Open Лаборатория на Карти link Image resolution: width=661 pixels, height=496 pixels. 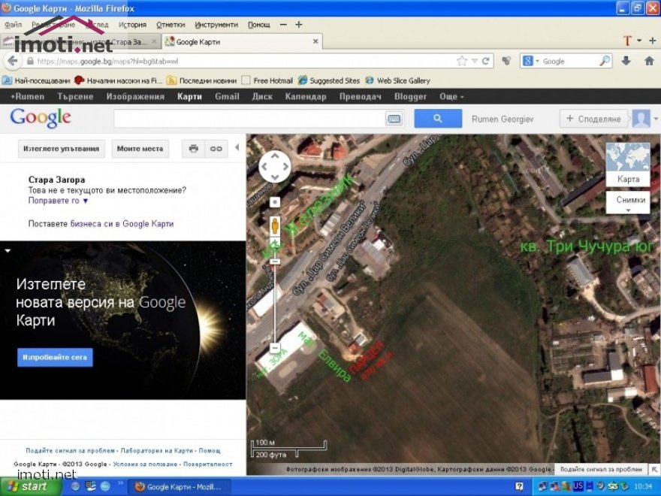[x=156, y=451]
